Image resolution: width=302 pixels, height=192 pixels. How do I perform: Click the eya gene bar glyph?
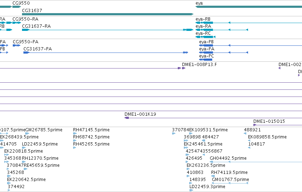[x=249, y=7]
